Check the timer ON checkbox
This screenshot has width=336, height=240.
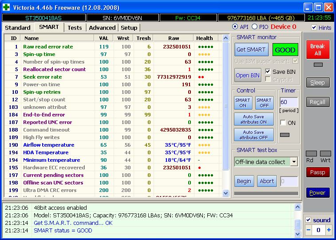coord(283,123)
